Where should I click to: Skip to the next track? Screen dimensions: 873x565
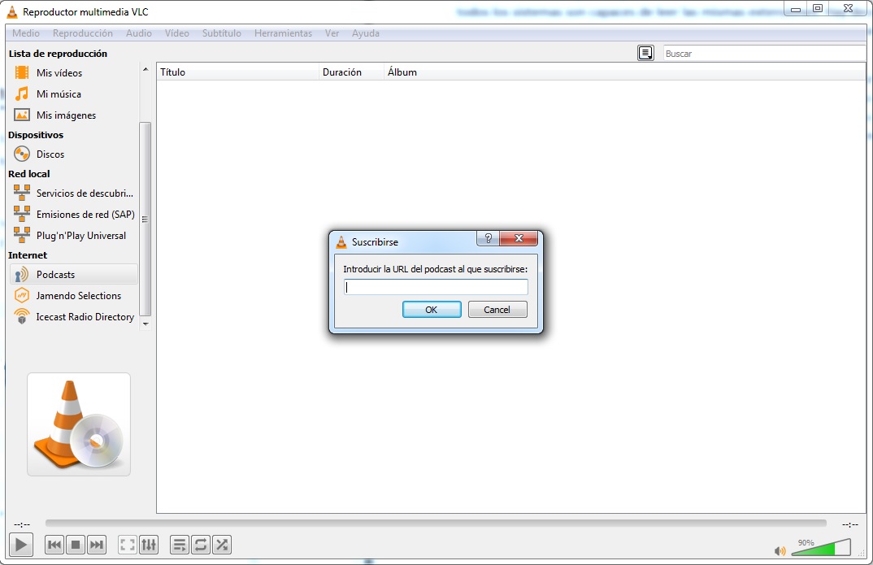pos(97,545)
